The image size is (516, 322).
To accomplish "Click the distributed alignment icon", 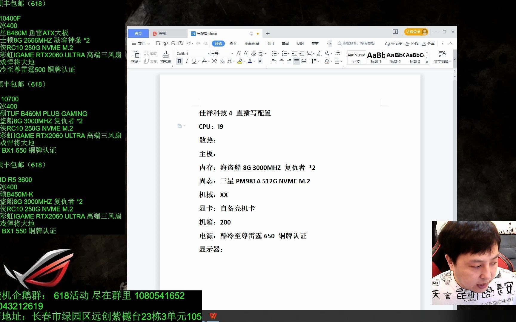I will tap(304, 61).
